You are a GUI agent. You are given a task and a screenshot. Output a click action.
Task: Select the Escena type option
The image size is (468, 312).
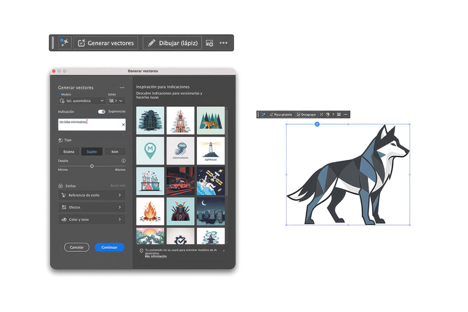pyautogui.click(x=69, y=152)
